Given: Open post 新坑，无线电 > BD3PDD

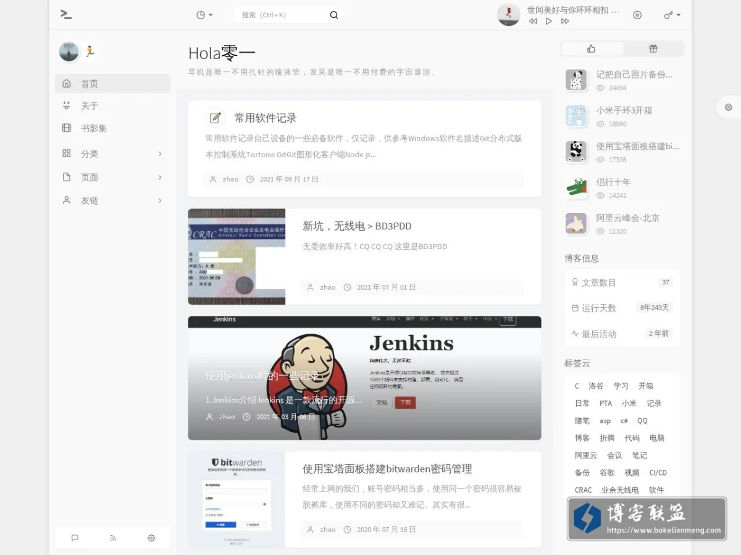Looking at the screenshot, I should 357,226.
